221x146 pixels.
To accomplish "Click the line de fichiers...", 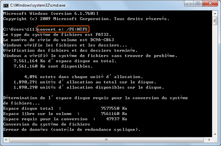I will click(21, 103).
